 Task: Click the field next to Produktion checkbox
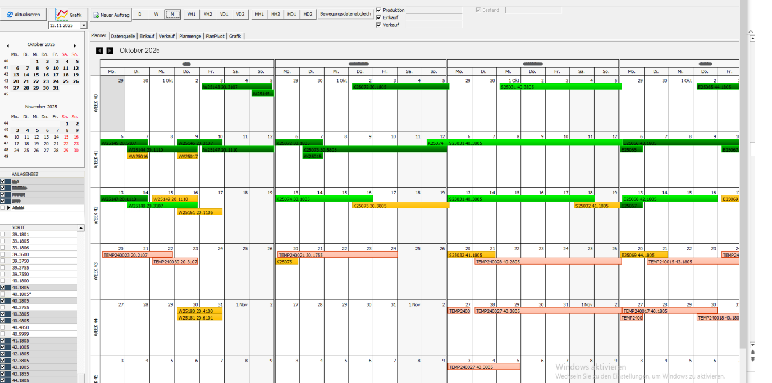point(434,10)
